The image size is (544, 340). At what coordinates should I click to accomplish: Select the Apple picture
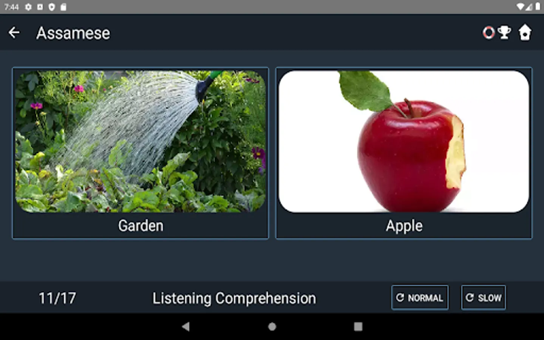(x=404, y=142)
